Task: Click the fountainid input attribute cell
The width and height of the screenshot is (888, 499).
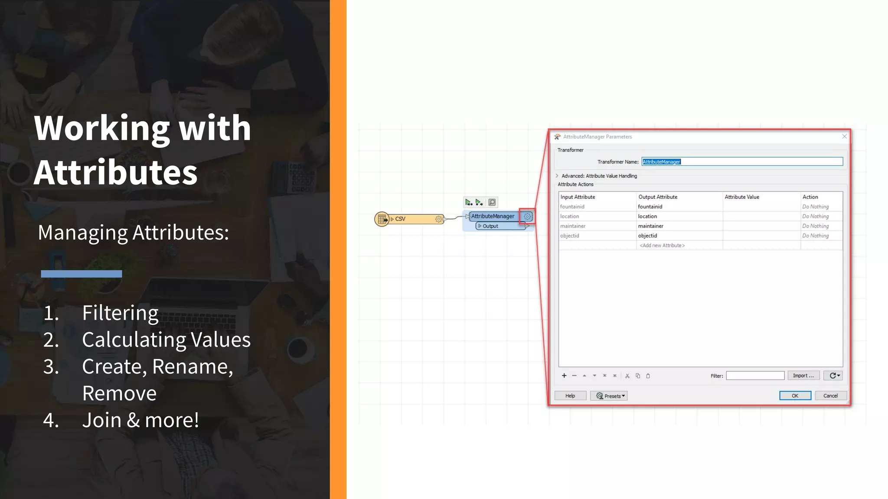Action: coord(597,207)
